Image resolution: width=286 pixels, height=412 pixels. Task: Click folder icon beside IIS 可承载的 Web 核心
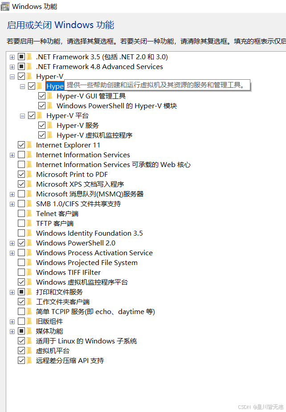29,164
